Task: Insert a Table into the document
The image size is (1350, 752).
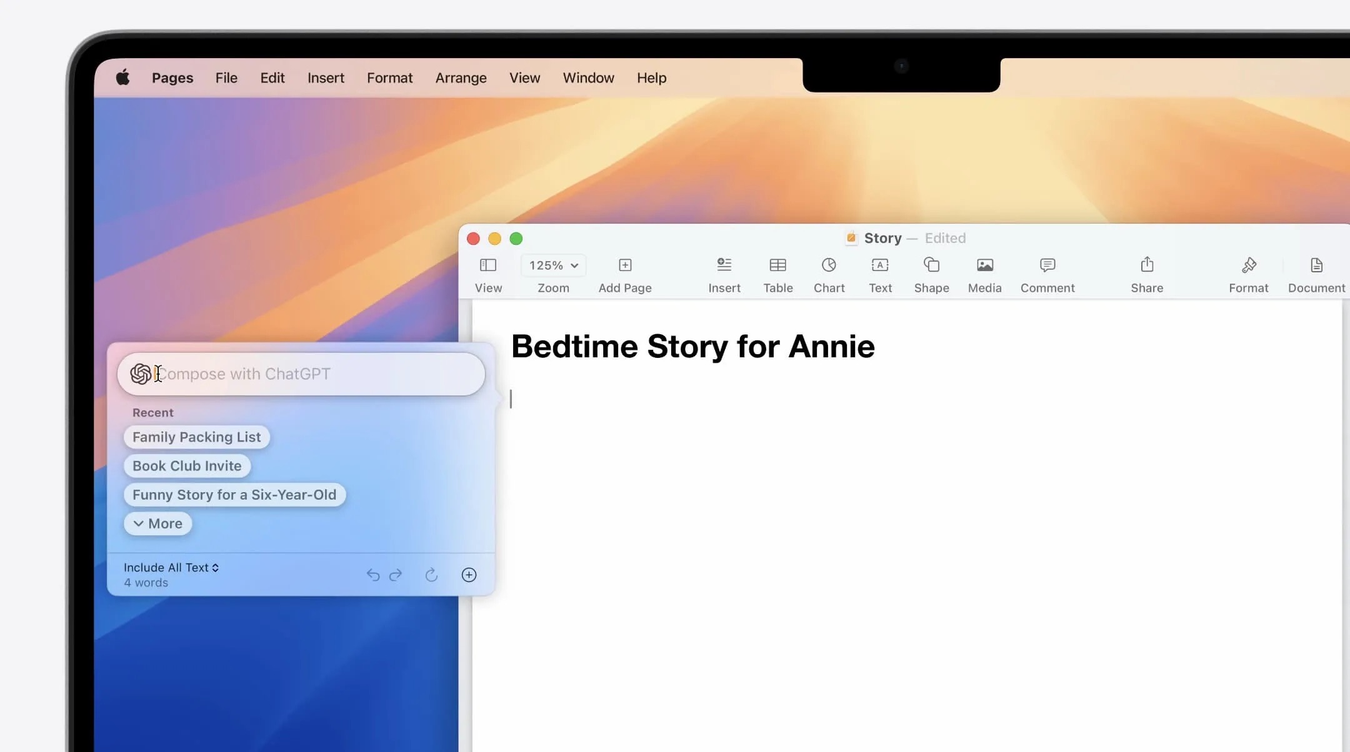Action: [777, 274]
